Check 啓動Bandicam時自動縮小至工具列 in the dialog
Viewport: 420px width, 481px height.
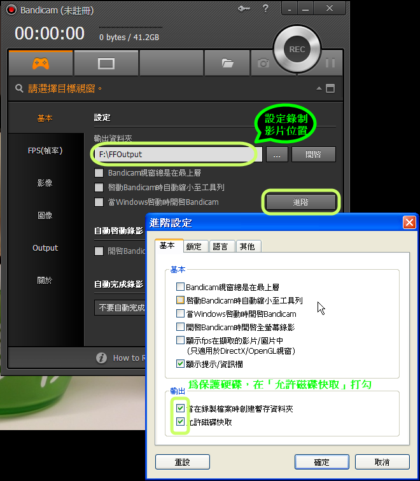(x=180, y=300)
